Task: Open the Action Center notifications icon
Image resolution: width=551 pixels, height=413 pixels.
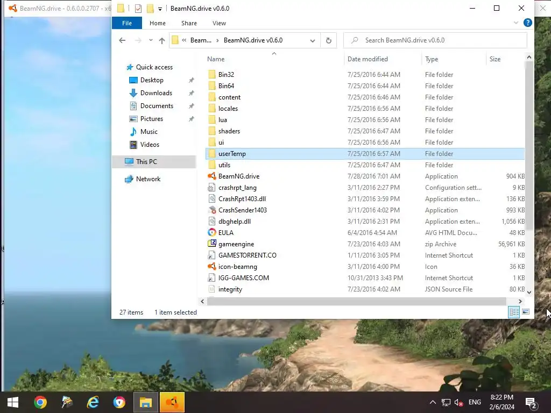Action: 531,403
